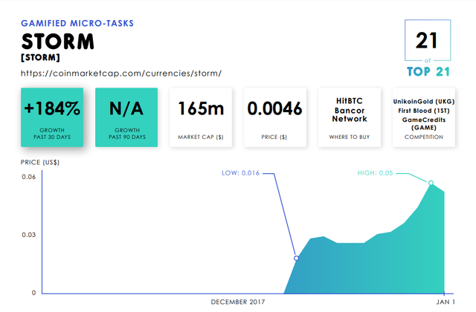Click the 0.0046 price value

coord(274,108)
